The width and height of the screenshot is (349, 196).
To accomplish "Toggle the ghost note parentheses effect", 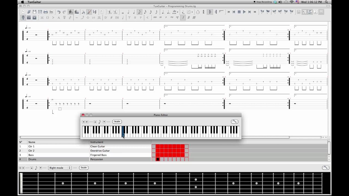I will click(x=47, y=17).
